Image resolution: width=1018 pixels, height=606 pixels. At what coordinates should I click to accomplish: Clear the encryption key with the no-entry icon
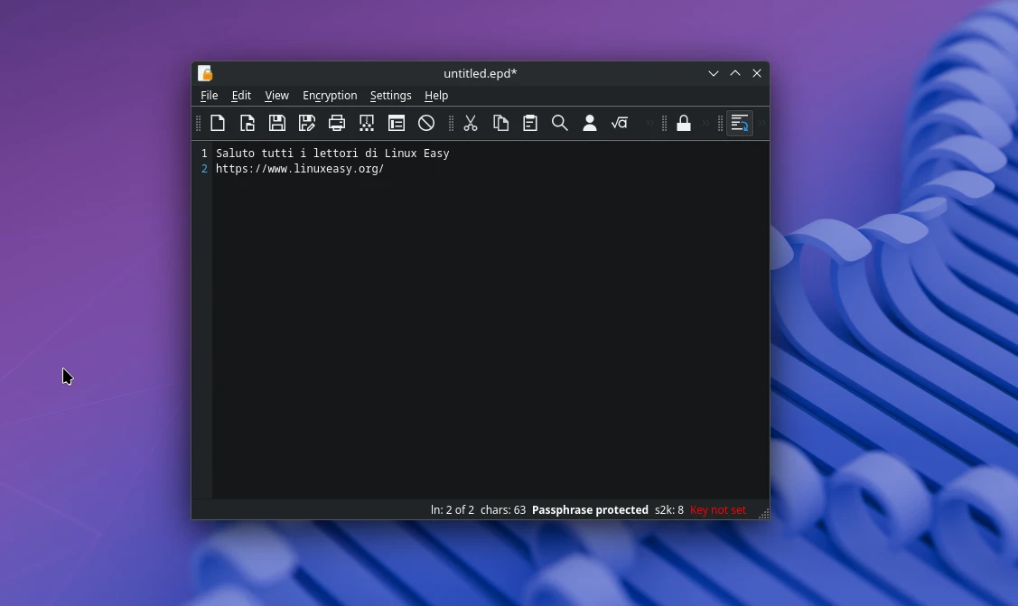tap(426, 123)
